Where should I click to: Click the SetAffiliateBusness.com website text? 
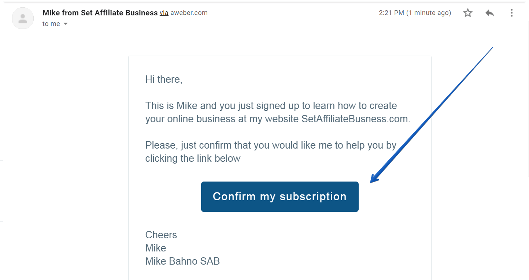pyautogui.click(x=356, y=119)
